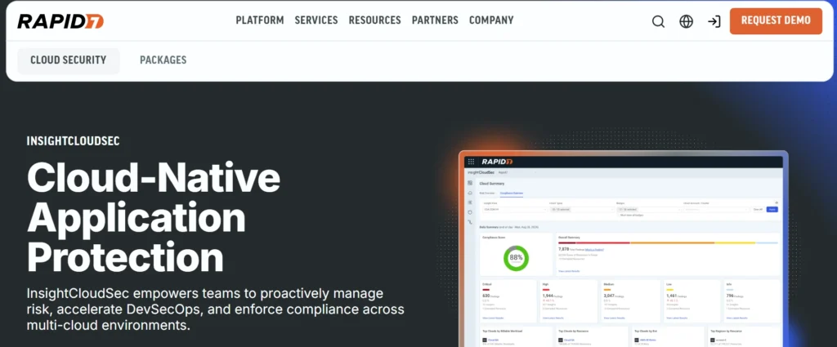Screen dimensions: 837x347
Task: Click the Rapid7 logo in the header
Action: 60,21
